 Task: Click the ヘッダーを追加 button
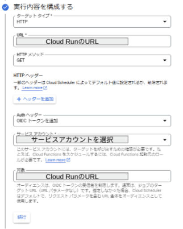click(35, 99)
